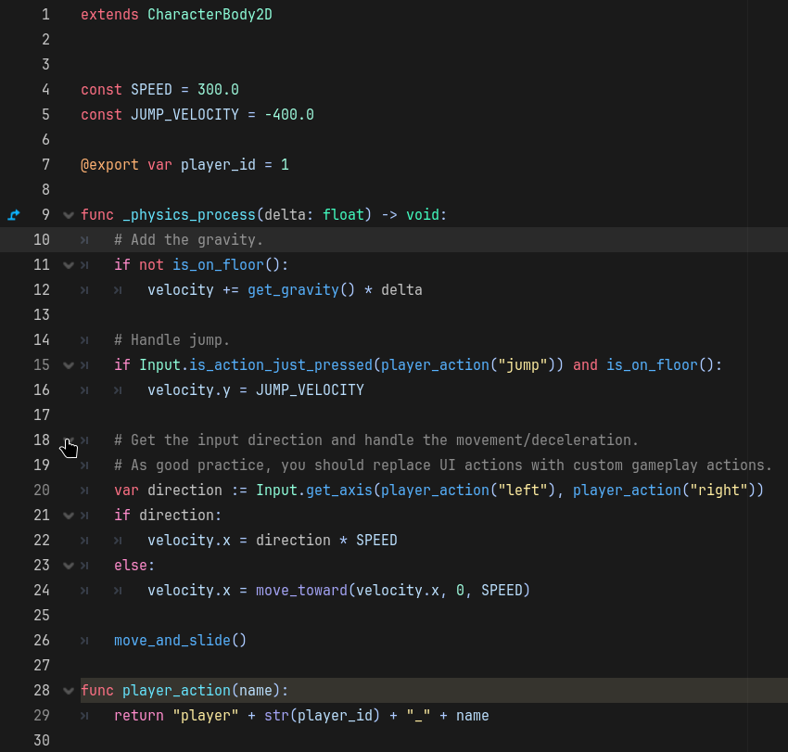
Task: Click the move_and_slide call on line 26
Action: pyautogui.click(x=172, y=641)
